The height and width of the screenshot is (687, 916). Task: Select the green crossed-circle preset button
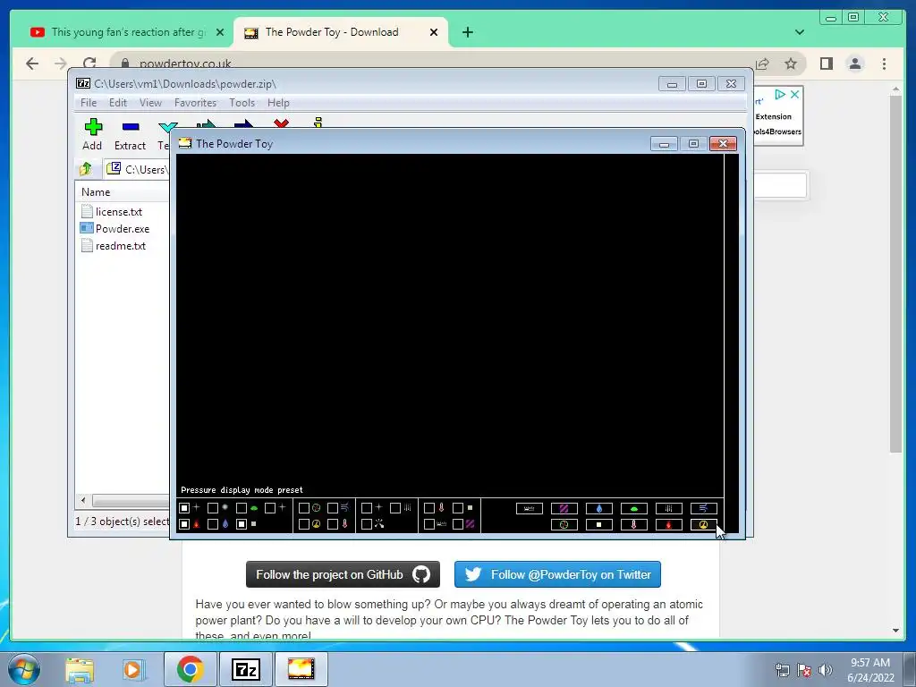click(x=564, y=524)
